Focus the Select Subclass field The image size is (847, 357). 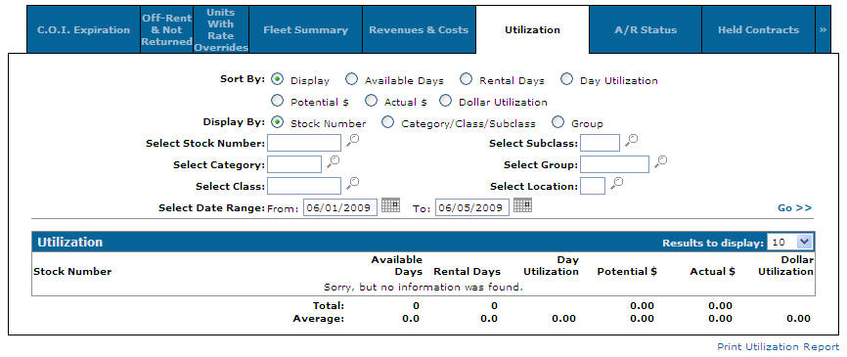(601, 143)
